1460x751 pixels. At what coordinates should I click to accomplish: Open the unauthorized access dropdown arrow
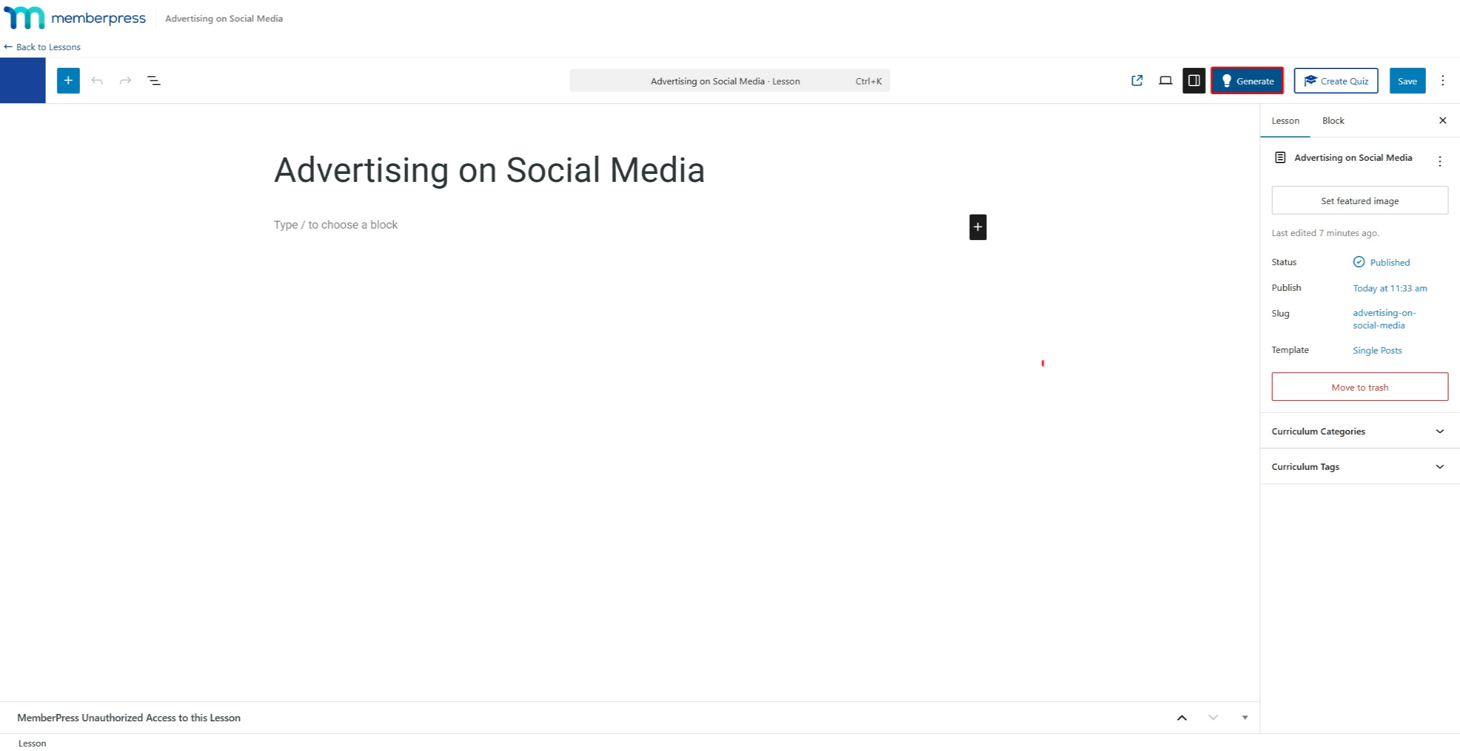coord(1244,717)
